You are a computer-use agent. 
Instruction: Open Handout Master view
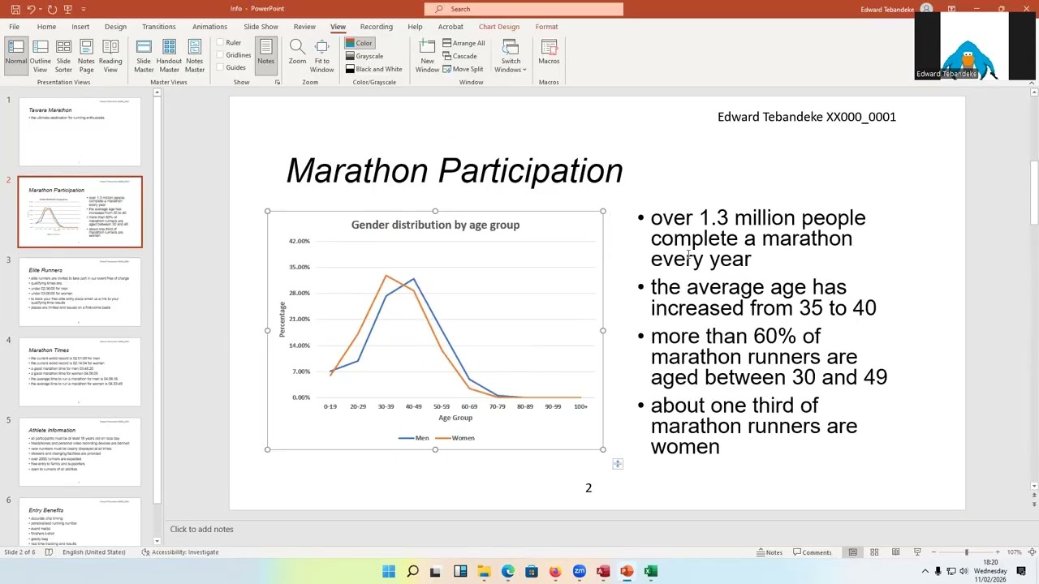coord(169,56)
